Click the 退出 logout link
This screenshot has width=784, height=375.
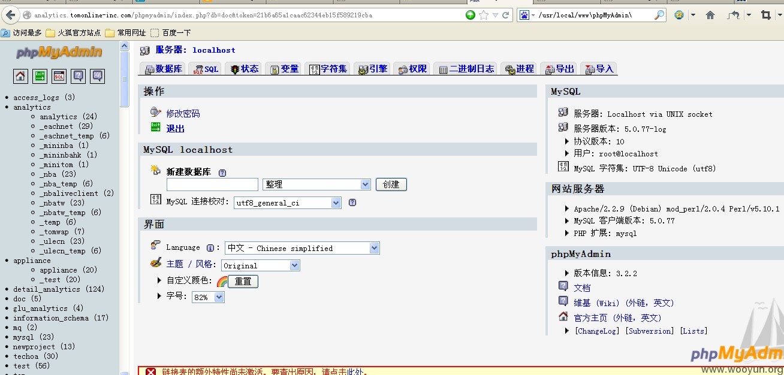coord(176,128)
